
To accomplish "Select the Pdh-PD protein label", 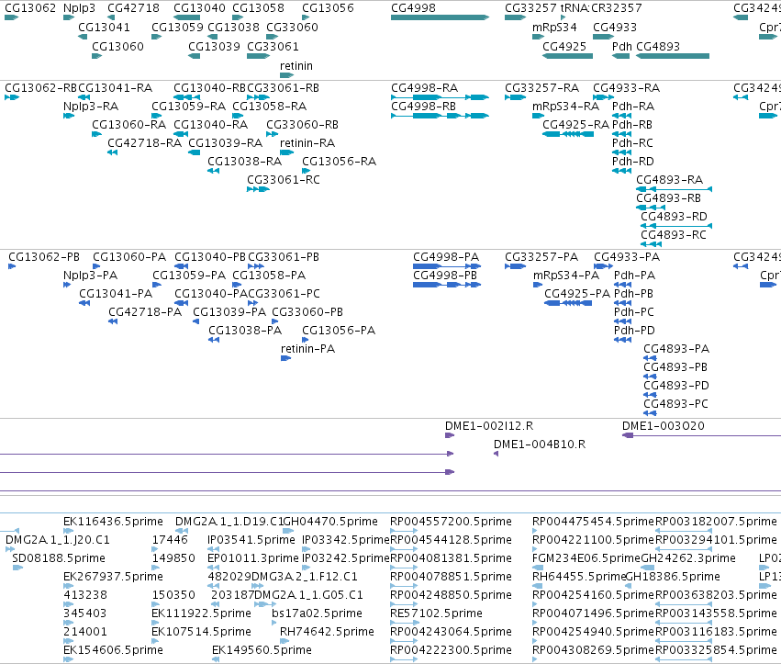I will (634, 331).
